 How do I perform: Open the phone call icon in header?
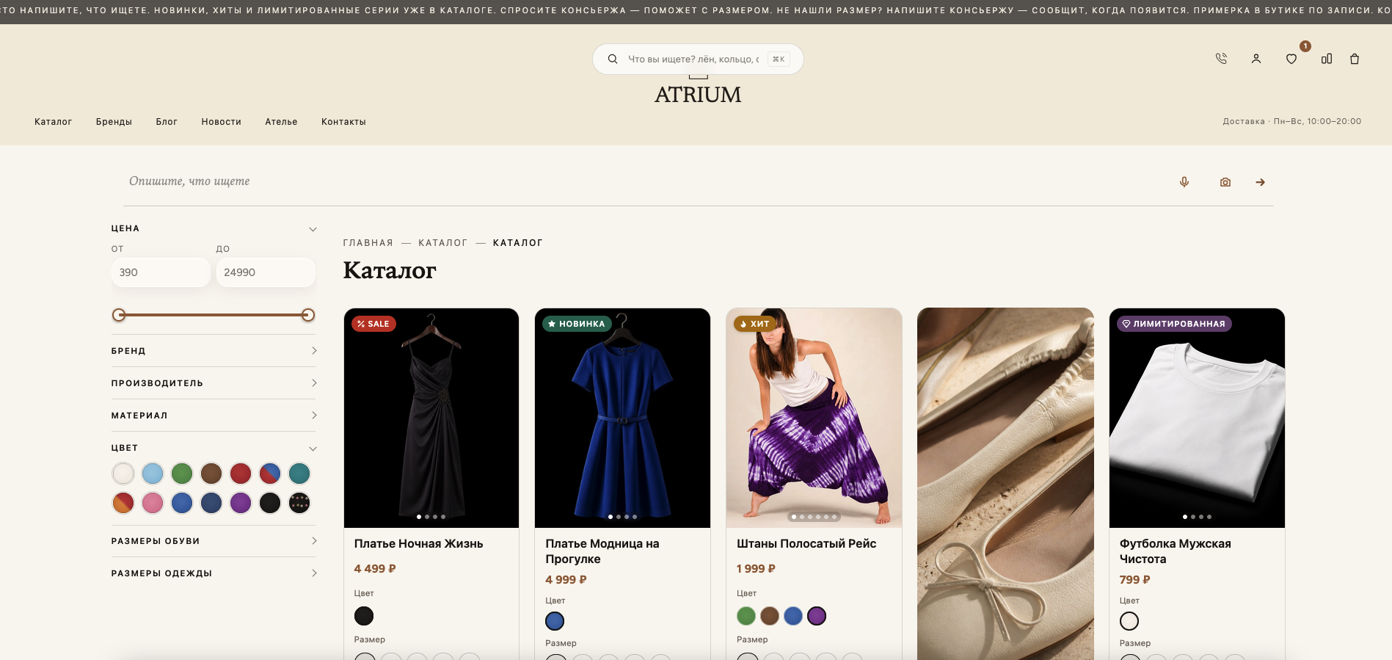click(x=1221, y=59)
